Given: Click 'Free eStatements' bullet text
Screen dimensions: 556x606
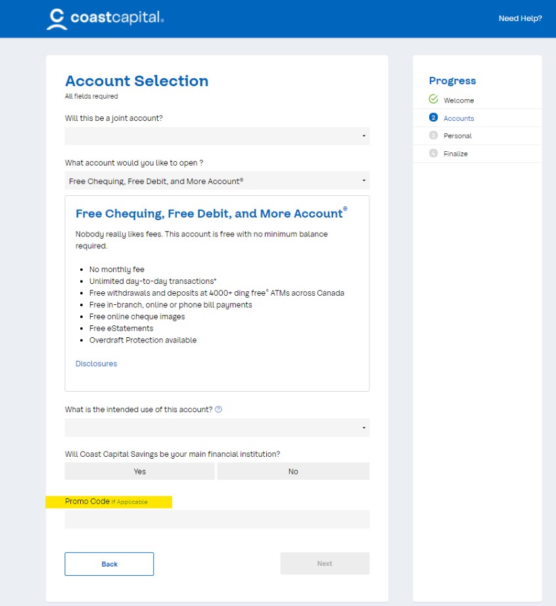Looking at the screenshot, I should click(121, 328).
